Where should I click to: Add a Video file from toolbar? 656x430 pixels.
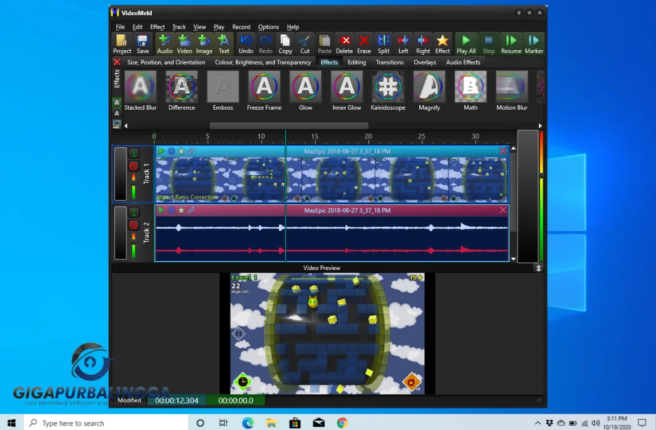184,44
